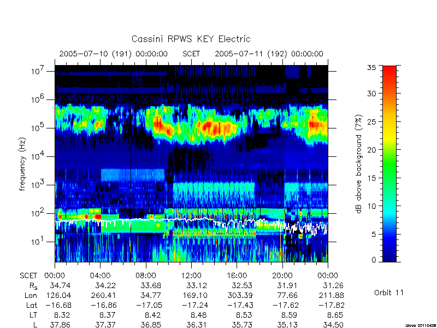Click the 'Orbit 11' text
Image resolution: width=437 pixels, height=328 pixels.
point(389,292)
